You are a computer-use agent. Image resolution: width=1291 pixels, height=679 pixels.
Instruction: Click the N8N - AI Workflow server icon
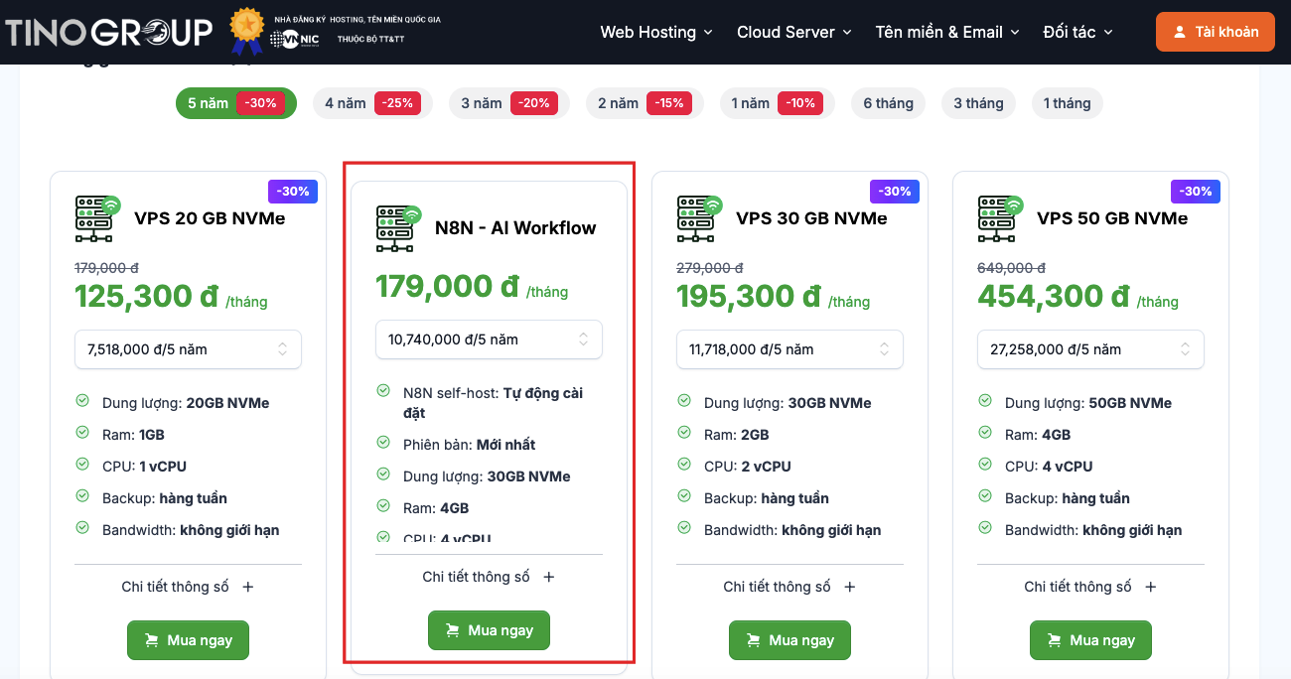[398, 228]
